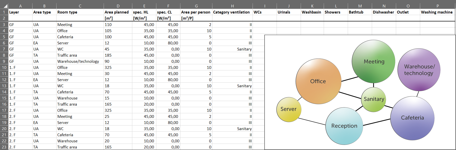Click the "Dishwasher" header cell

(x=384, y=12)
